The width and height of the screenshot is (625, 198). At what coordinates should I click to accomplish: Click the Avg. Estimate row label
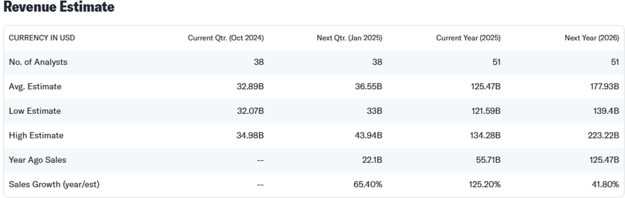tap(35, 86)
